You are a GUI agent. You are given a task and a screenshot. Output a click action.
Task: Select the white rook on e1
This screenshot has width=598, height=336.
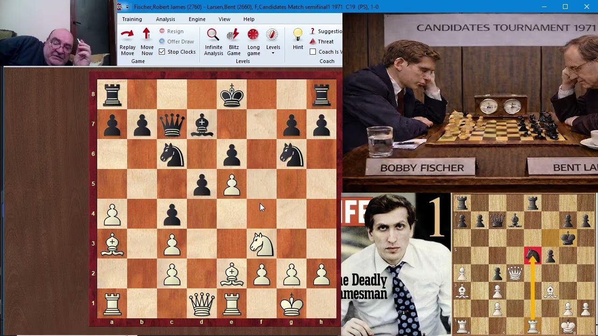(x=232, y=303)
